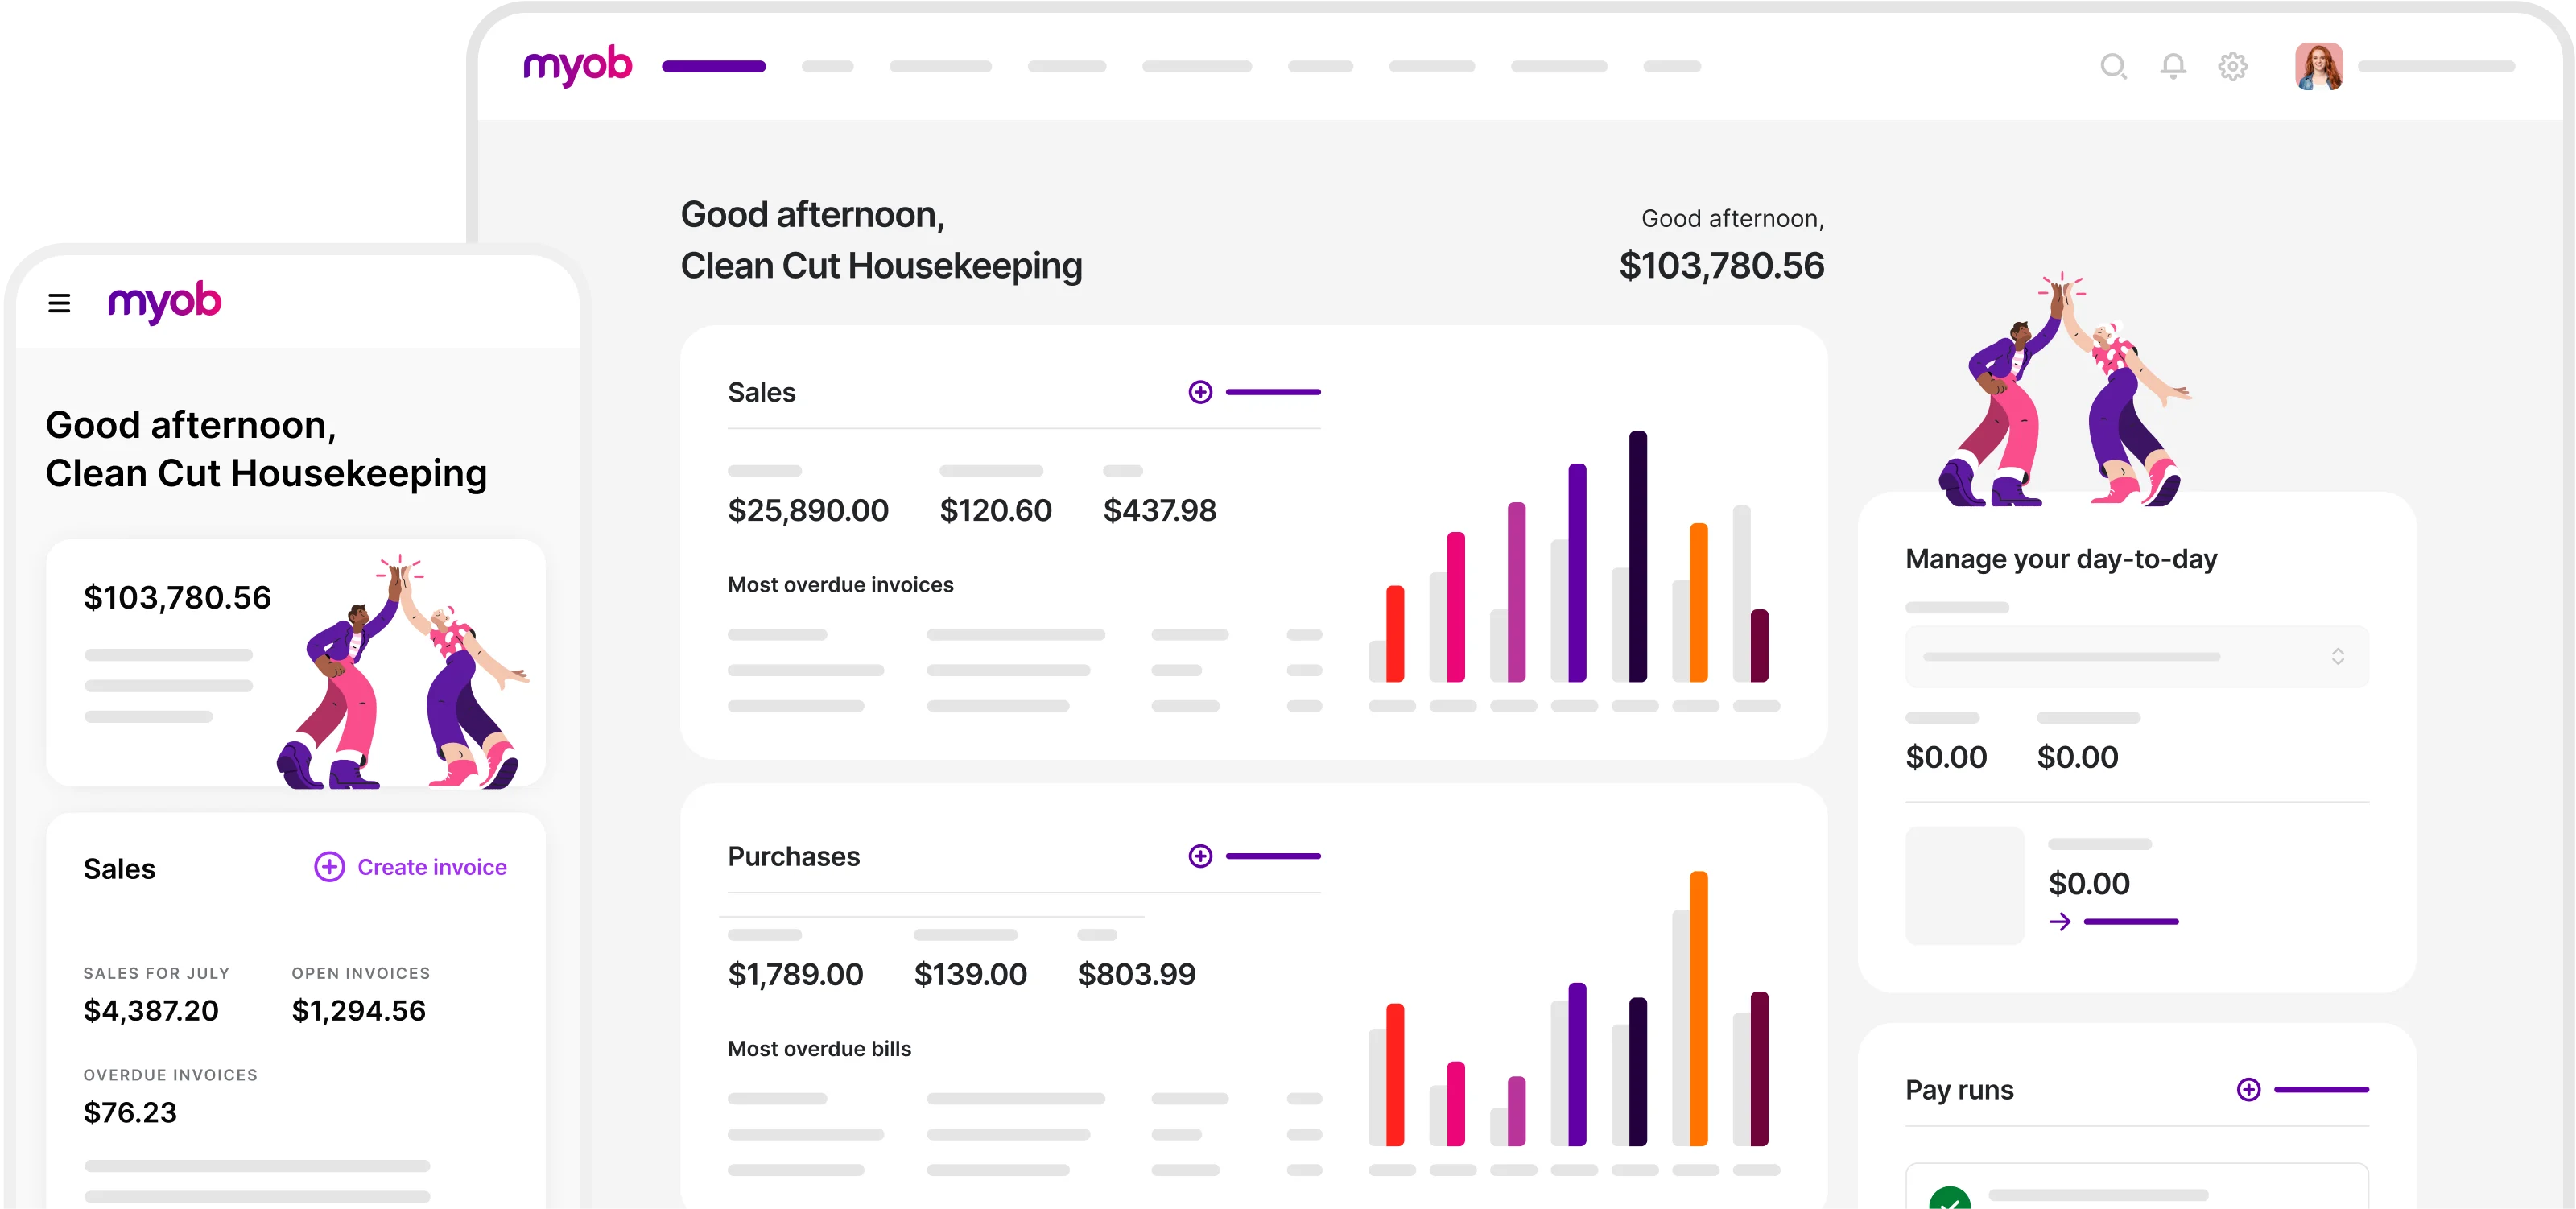Click the $1,789.00 purchases figure
Viewport: 2576px width, 1209px height.
pos(795,974)
